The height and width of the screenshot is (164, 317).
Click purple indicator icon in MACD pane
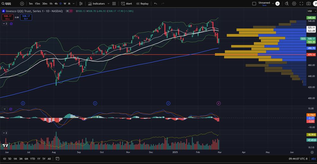(10, 109)
